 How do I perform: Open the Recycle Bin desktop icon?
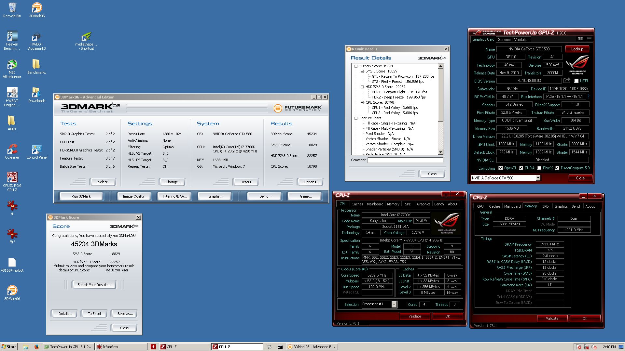coord(12,10)
